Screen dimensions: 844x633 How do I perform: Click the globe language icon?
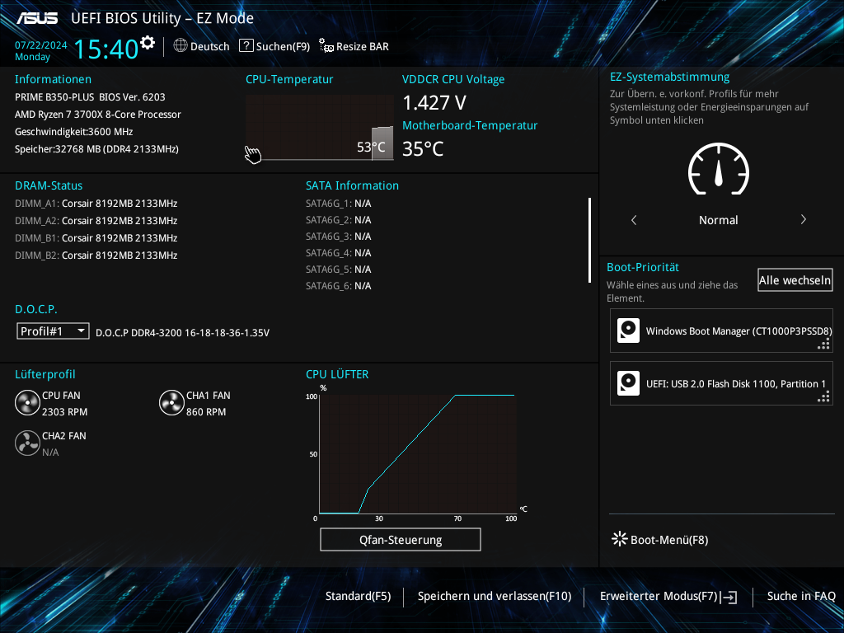[x=181, y=46]
